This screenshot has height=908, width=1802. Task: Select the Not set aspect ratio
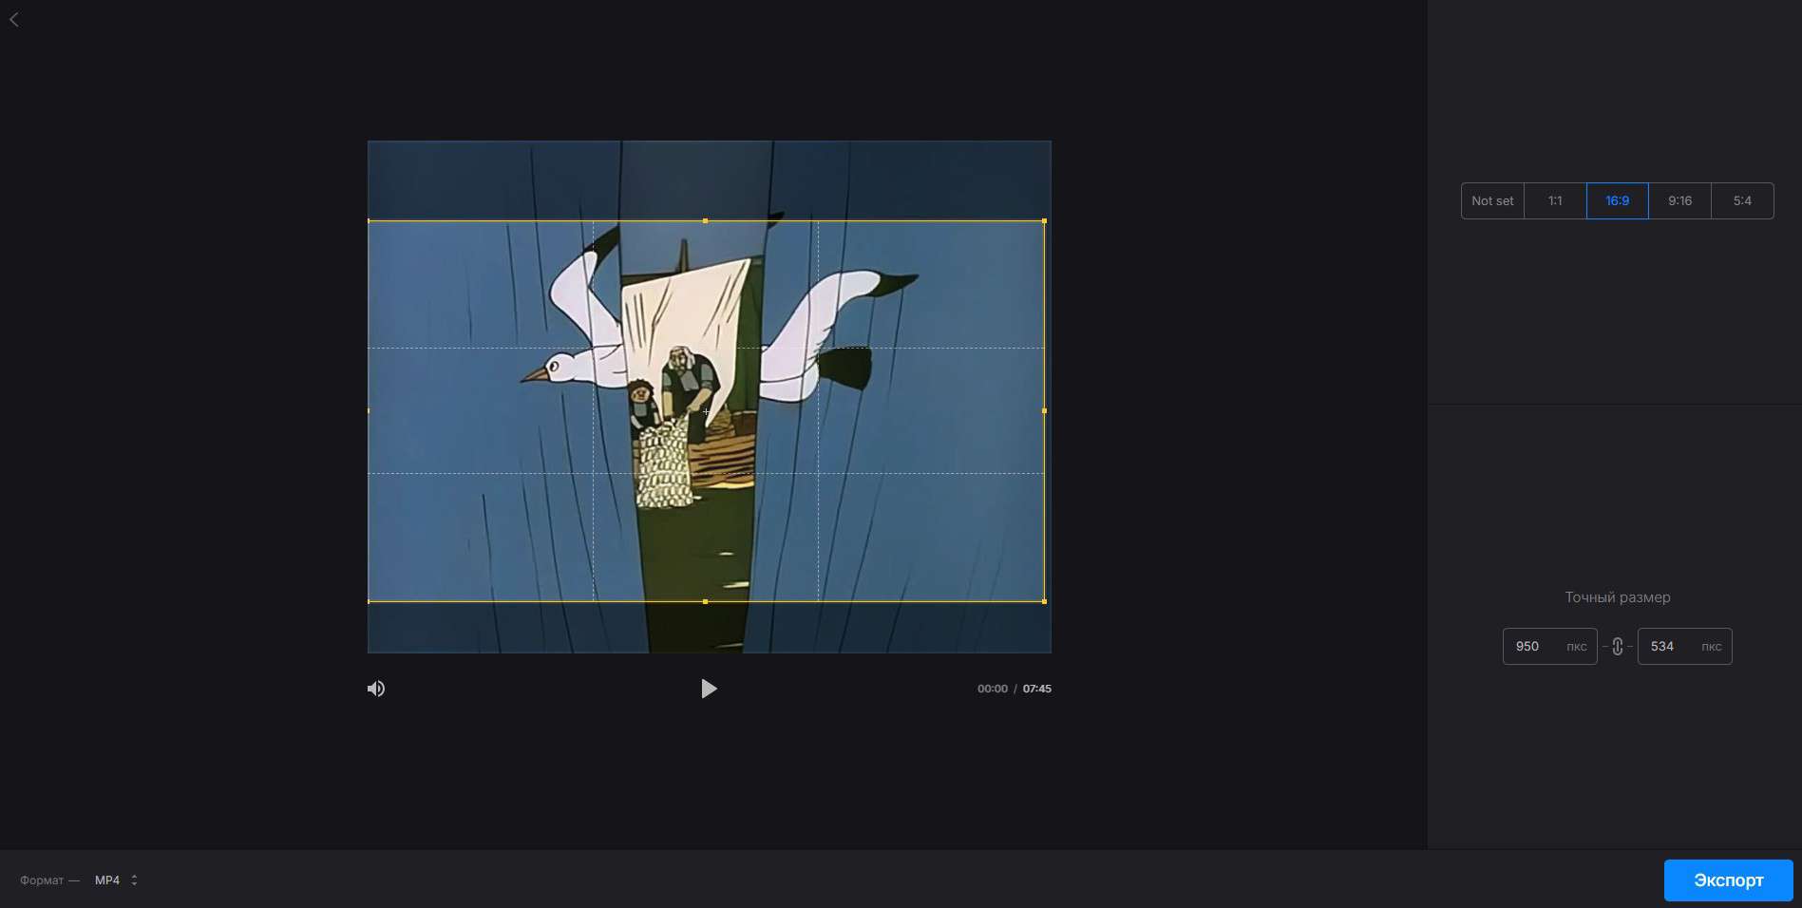click(x=1492, y=201)
